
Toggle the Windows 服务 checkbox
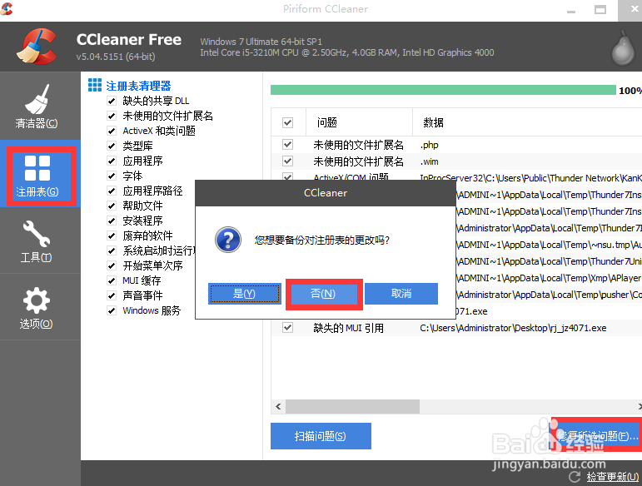(112, 310)
